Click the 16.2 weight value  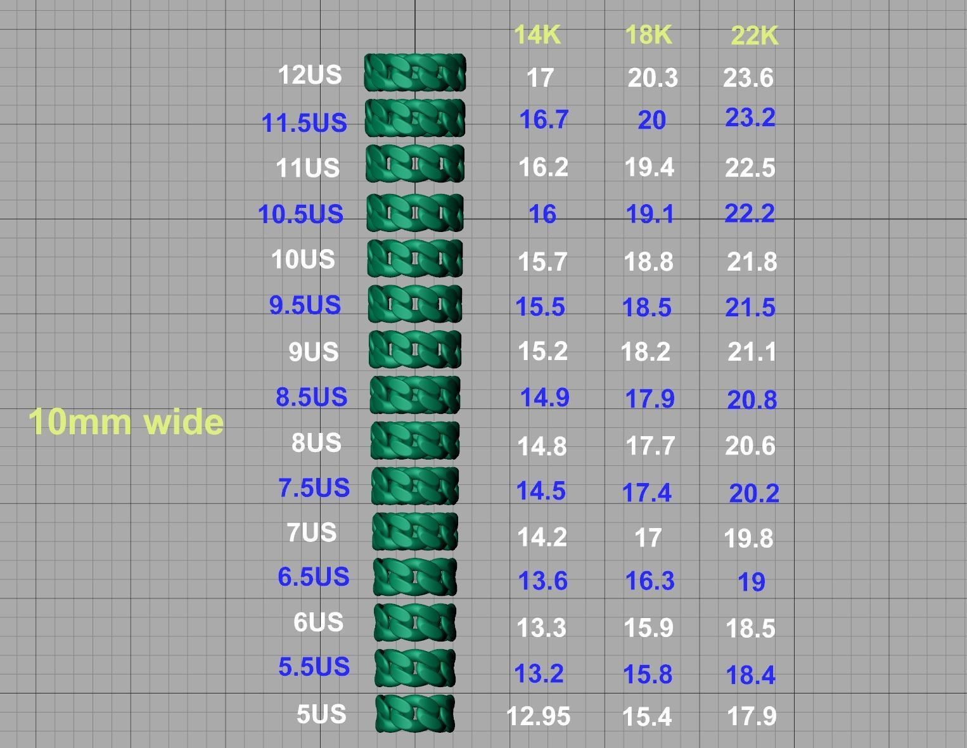pos(543,167)
